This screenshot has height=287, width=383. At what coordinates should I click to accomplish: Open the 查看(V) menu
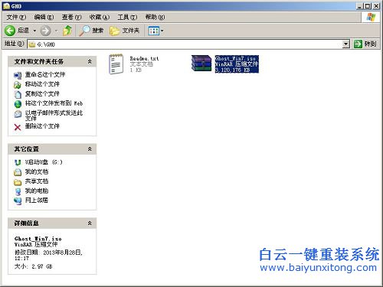pyautogui.click(x=71, y=17)
